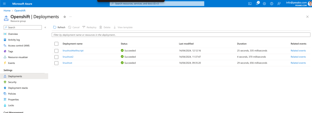
Task: Click duration 29 seconds, 656 milliseconds
Action: pyautogui.click(x=252, y=63)
